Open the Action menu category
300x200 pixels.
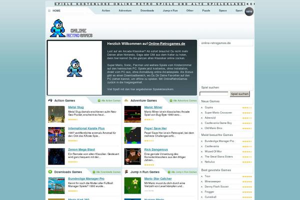pyautogui.click(x=106, y=10)
